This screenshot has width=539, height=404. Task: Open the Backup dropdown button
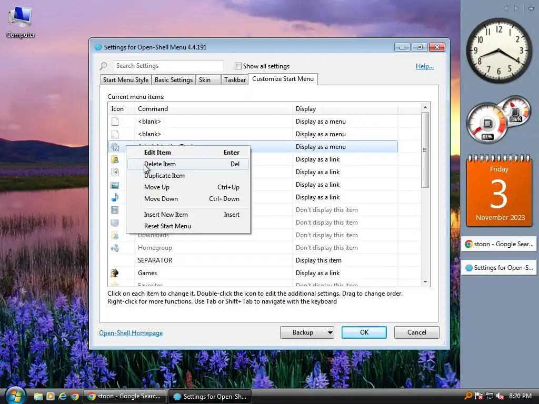pyautogui.click(x=307, y=332)
